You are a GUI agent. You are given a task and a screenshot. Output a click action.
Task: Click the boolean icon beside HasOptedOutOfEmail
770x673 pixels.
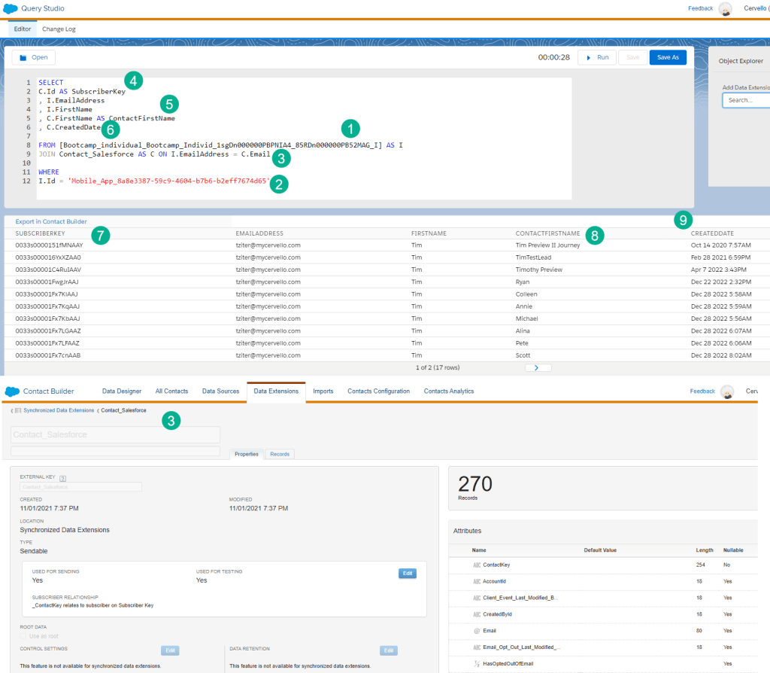pyautogui.click(x=477, y=663)
